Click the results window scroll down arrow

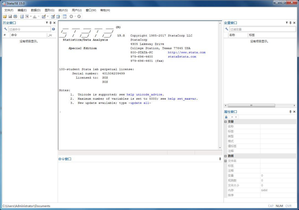point(220,148)
